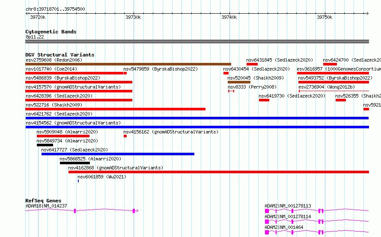Open ADAM2|NM_001278114 transcript label
The width and height of the screenshot is (381, 237).
tap(288, 216)
